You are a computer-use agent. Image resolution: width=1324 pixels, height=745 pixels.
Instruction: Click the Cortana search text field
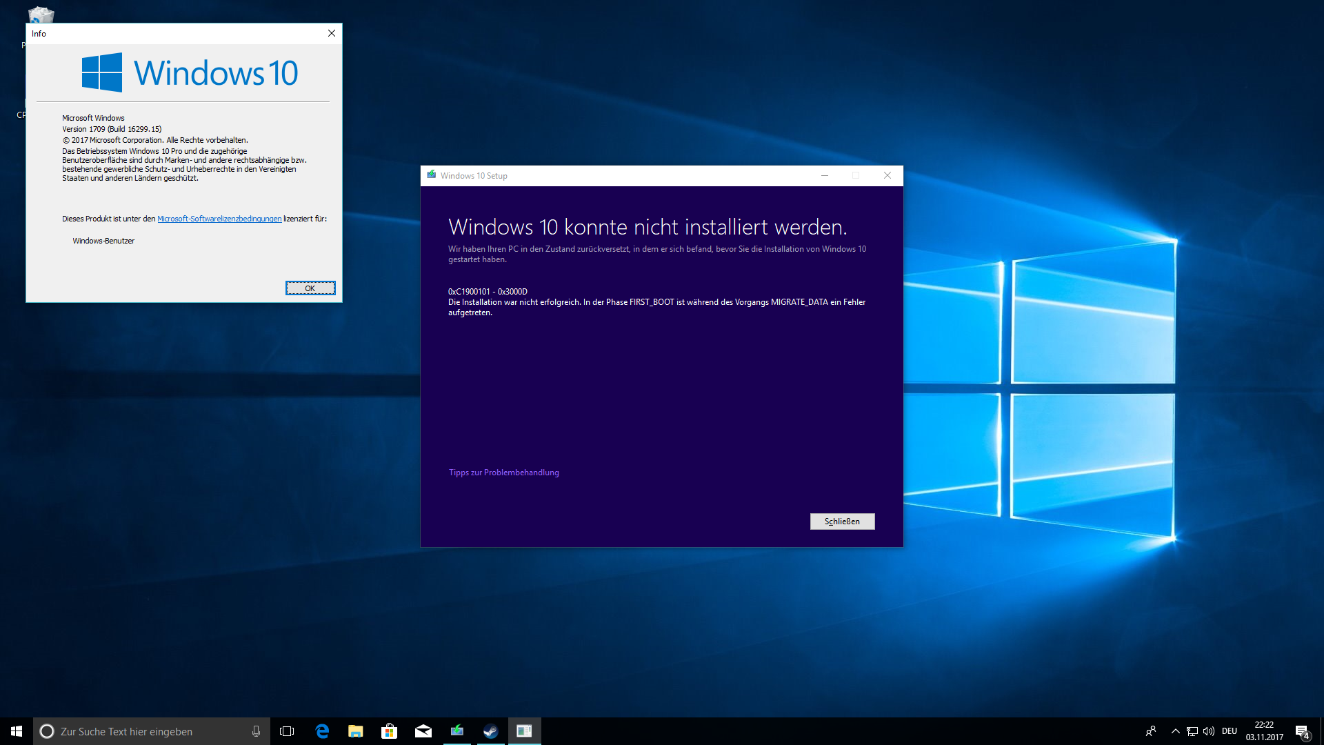pyautogui.click(x=145, y=731)
